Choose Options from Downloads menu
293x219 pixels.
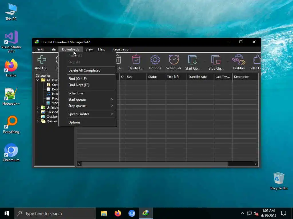pyautogui.click(x=87, y=122)
